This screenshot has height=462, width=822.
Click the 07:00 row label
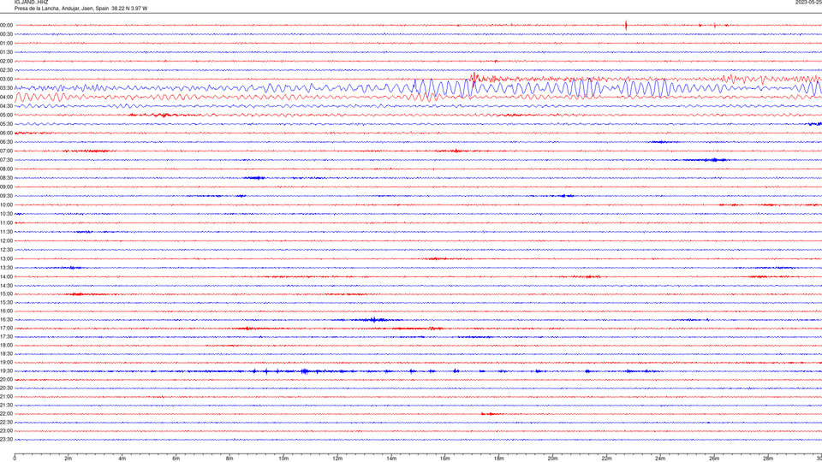pyautogui.click(x=6, y=151)
